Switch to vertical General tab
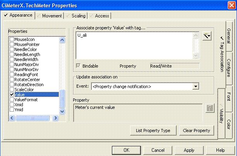This screenshot has width=237, height=156. click(x=228, y=35)
